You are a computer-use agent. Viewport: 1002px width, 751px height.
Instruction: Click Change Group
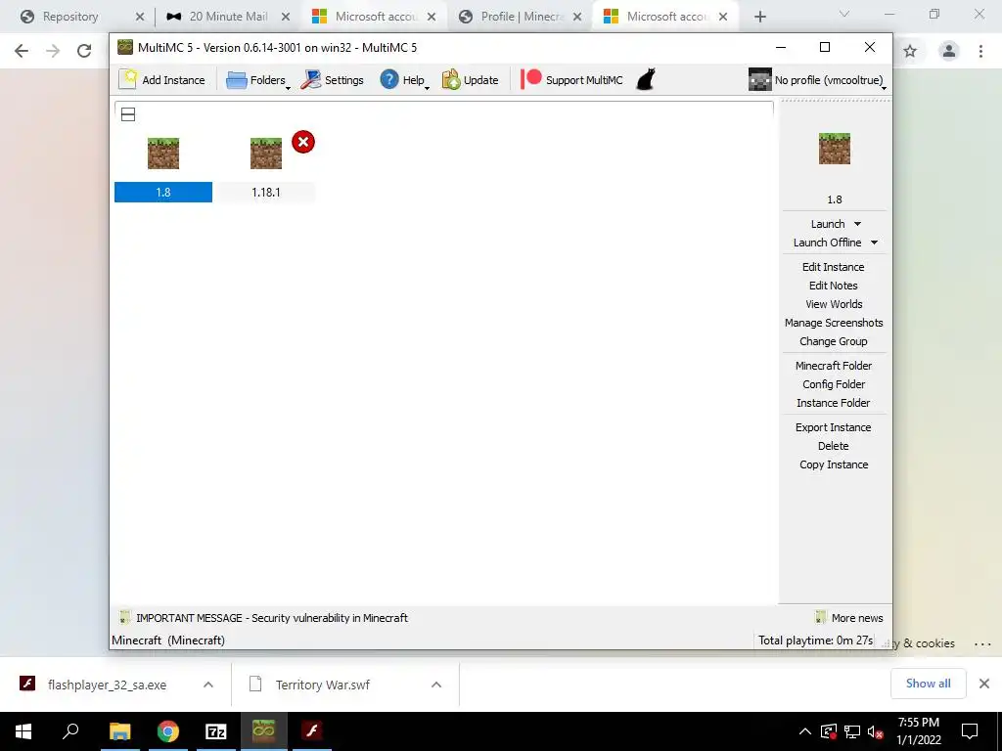click(834, 341)
